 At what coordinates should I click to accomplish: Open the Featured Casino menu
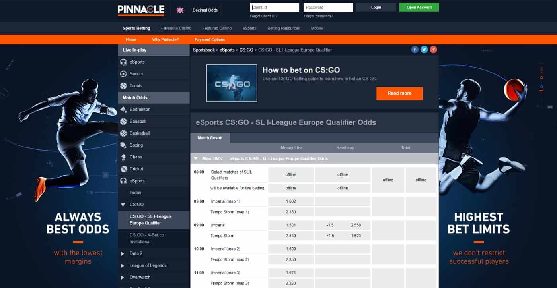(x=217, y=28)
